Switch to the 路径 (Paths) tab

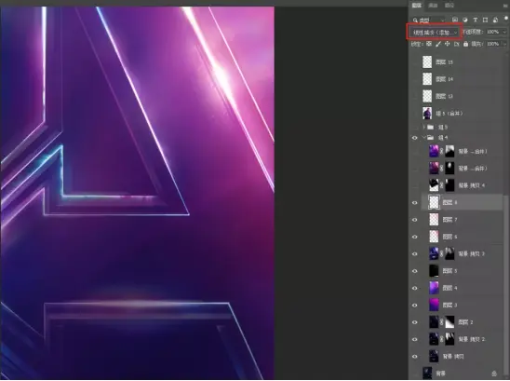click(450, 6)
